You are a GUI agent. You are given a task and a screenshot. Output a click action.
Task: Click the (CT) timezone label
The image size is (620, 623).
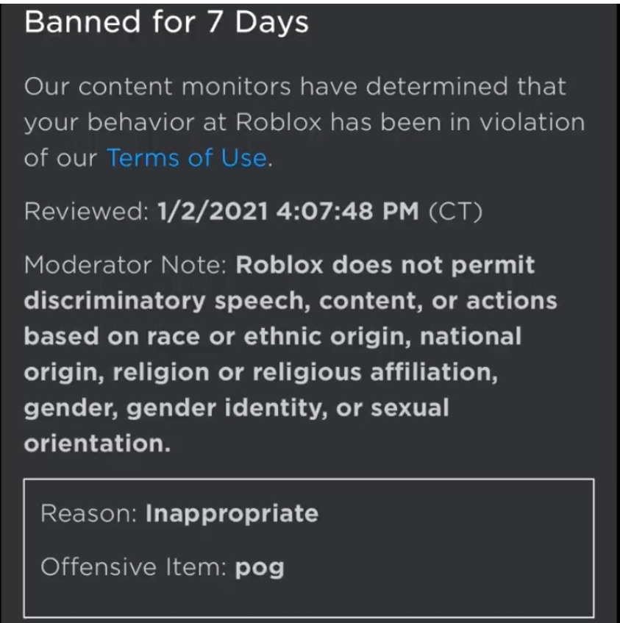click(455, 212)
